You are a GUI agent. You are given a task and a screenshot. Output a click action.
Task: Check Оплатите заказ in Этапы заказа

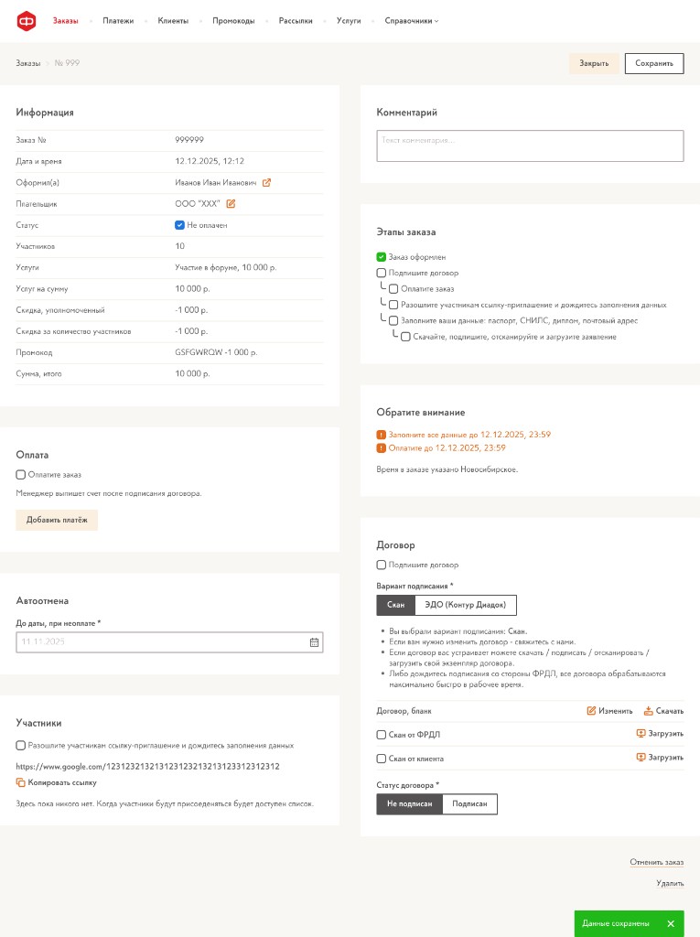tap(393, 288)
